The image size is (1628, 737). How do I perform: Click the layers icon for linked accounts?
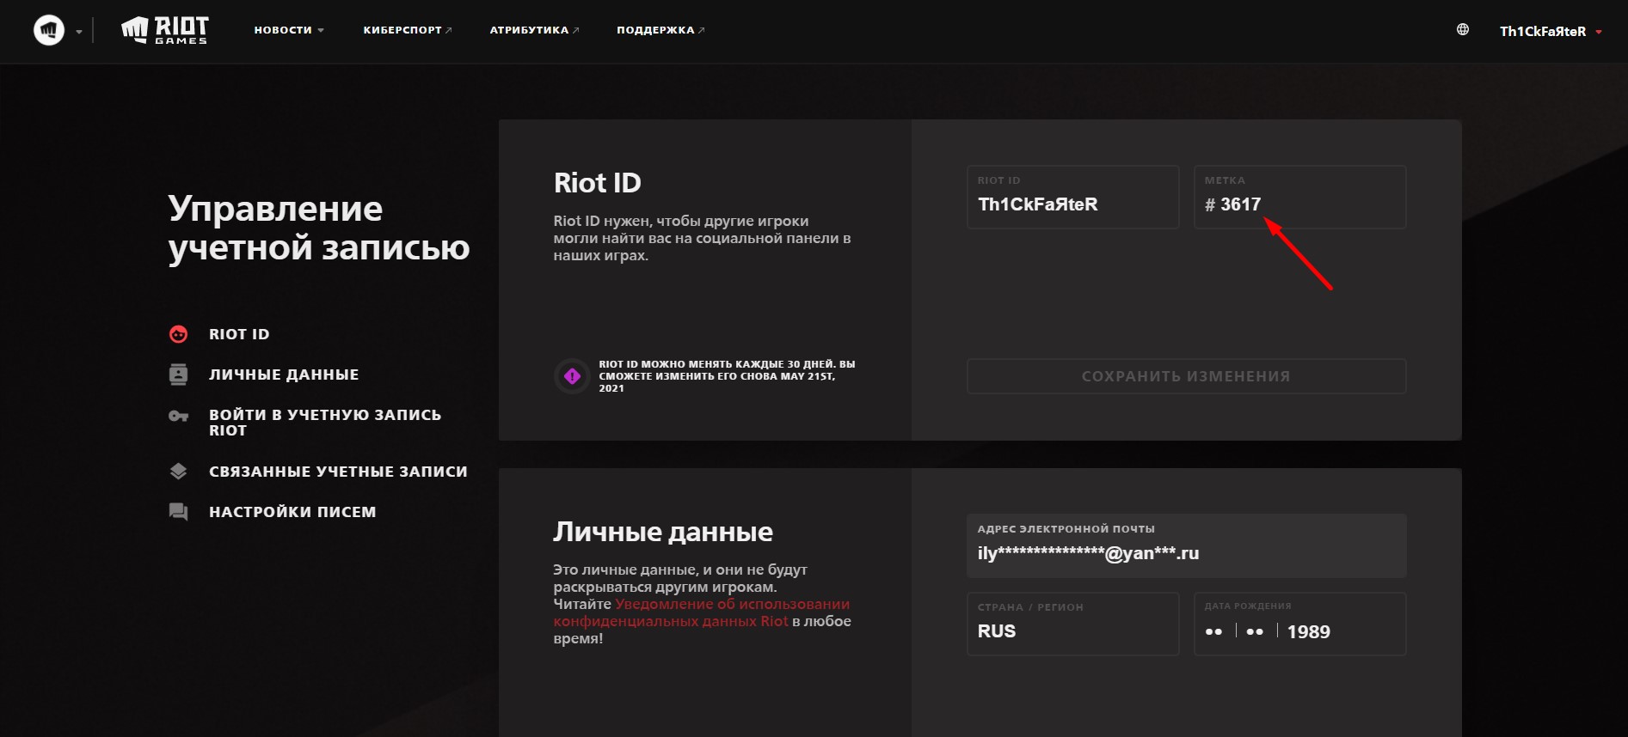click(178, 471)
